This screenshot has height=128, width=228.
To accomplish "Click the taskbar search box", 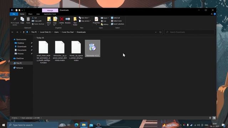I will tap(33, 125).
